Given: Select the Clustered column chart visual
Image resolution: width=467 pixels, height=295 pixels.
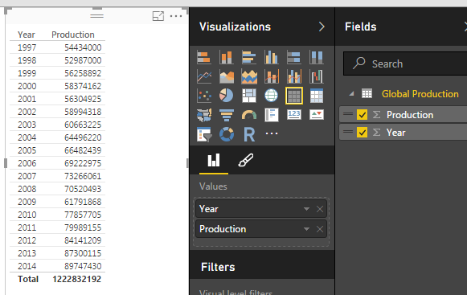Looking at the screenshot, I should [x=272, y=57].
